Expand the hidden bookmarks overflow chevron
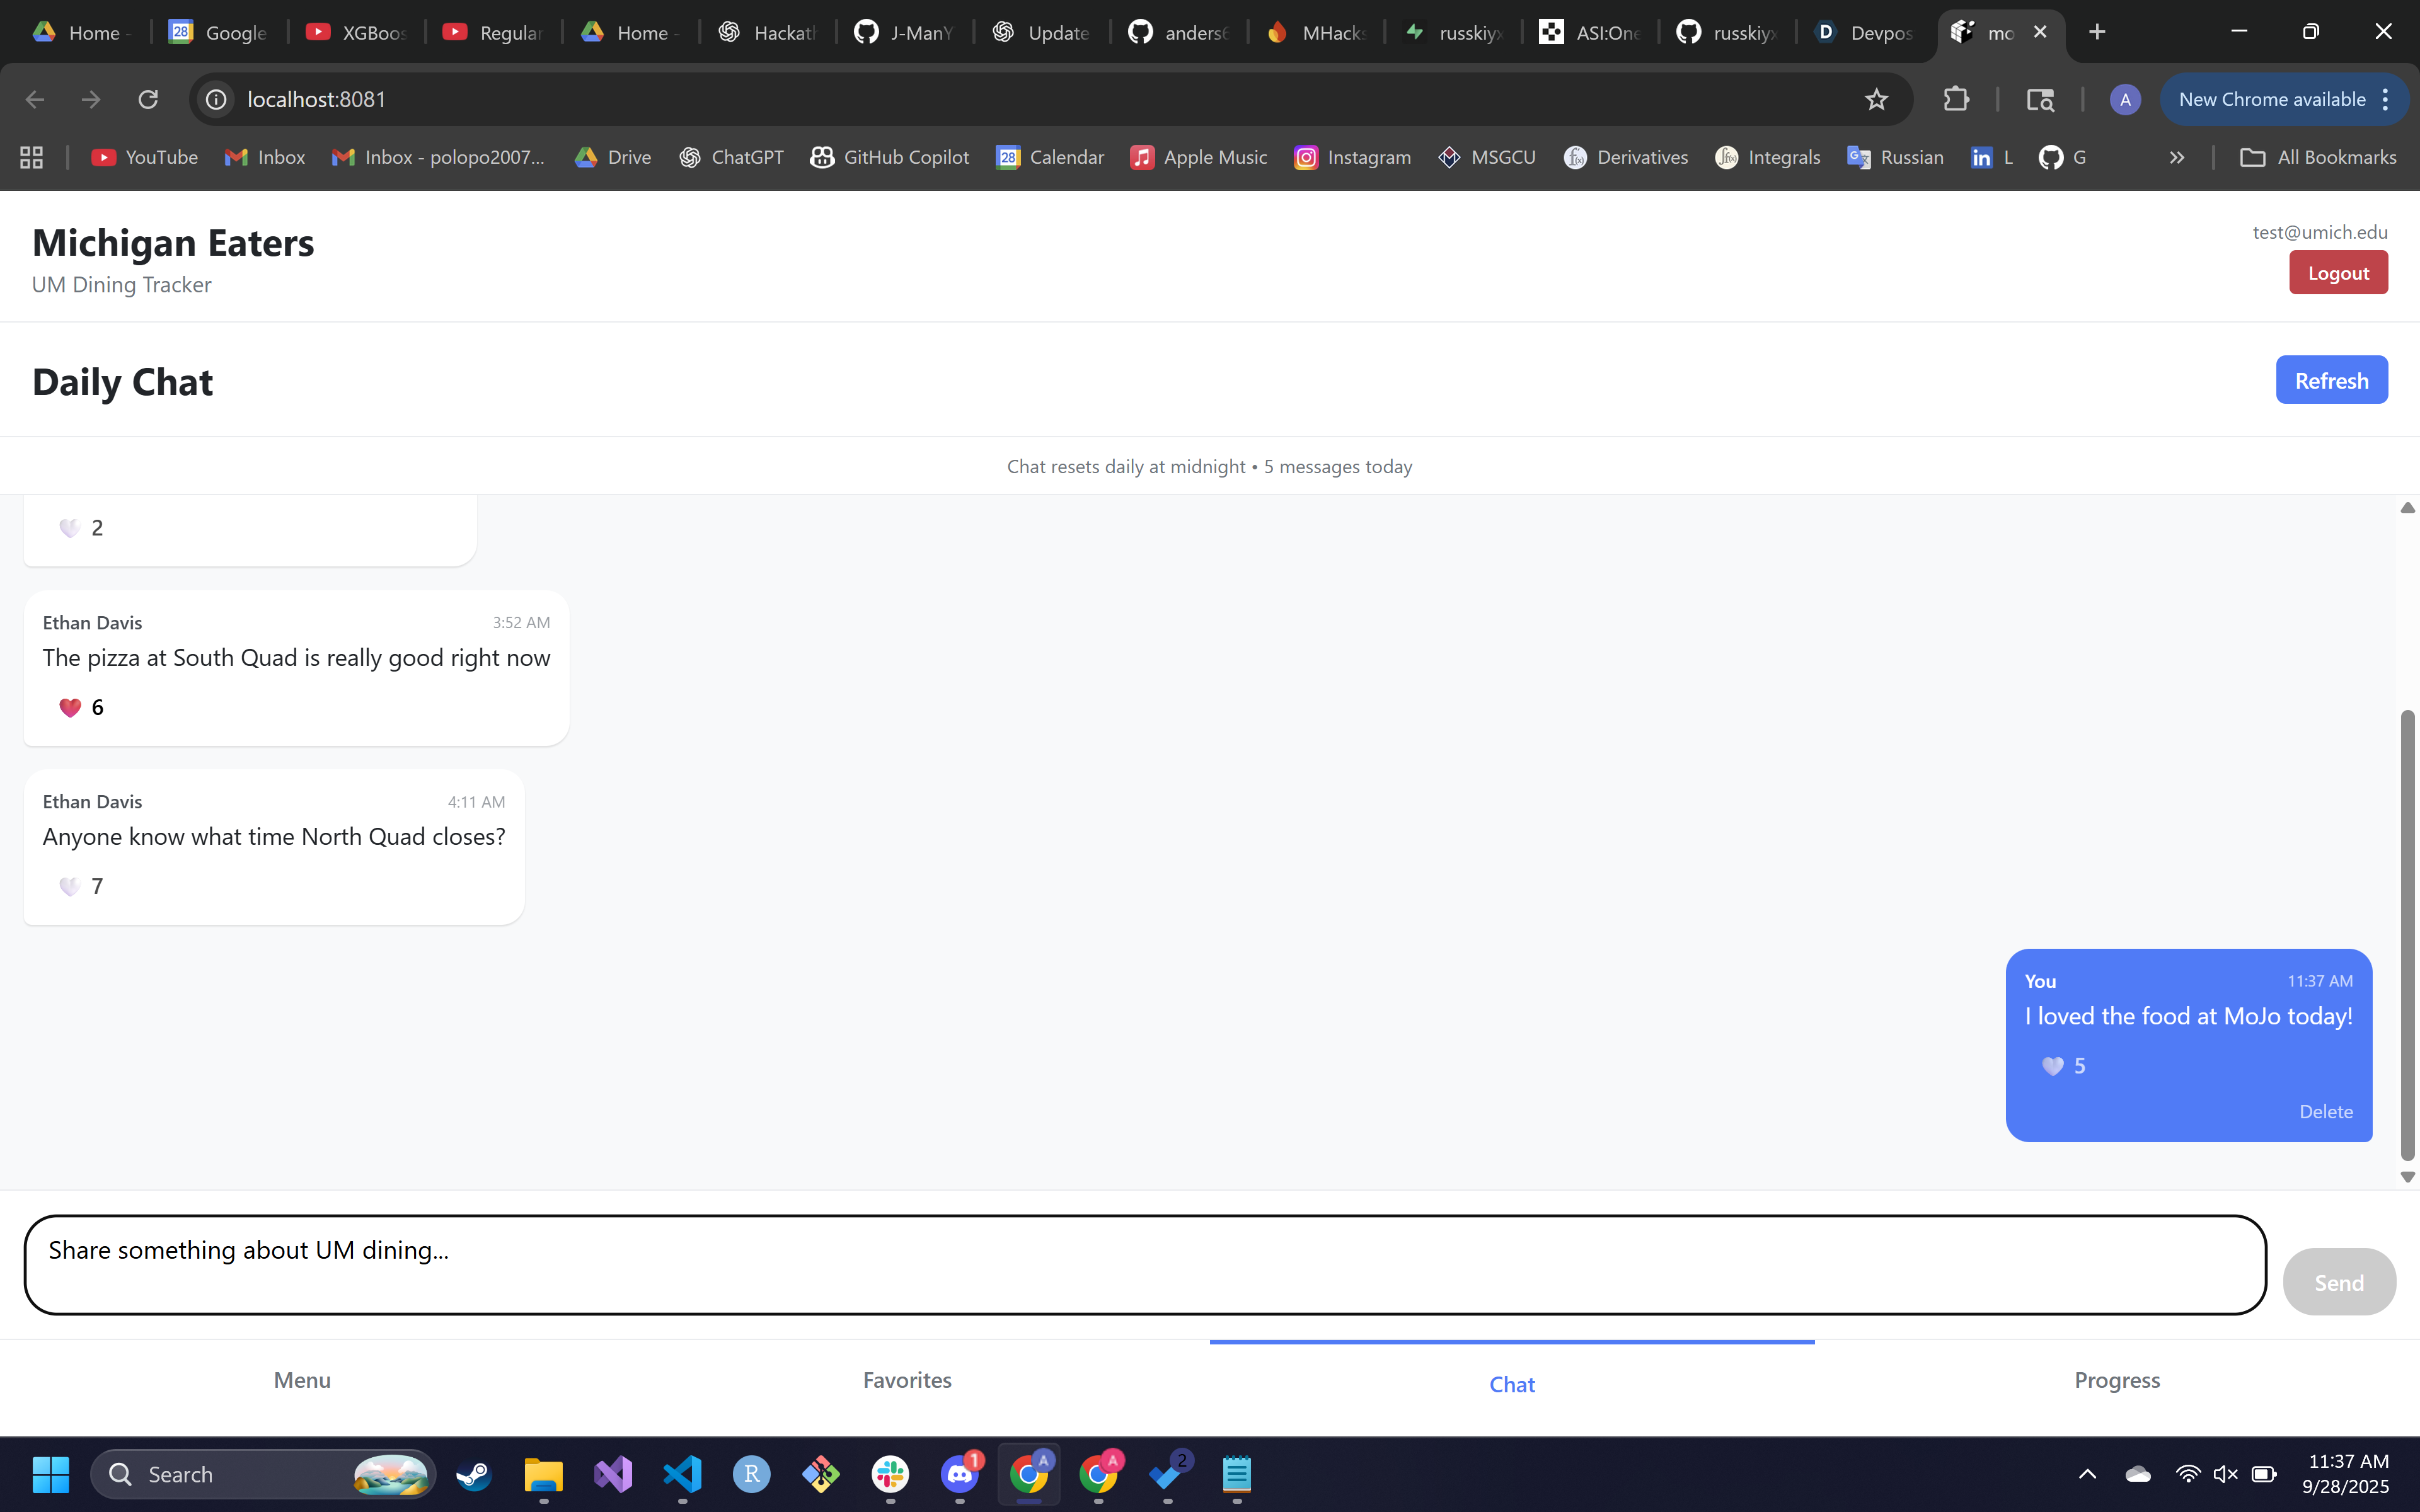2420x1512 pixels. pos(2176,157)
